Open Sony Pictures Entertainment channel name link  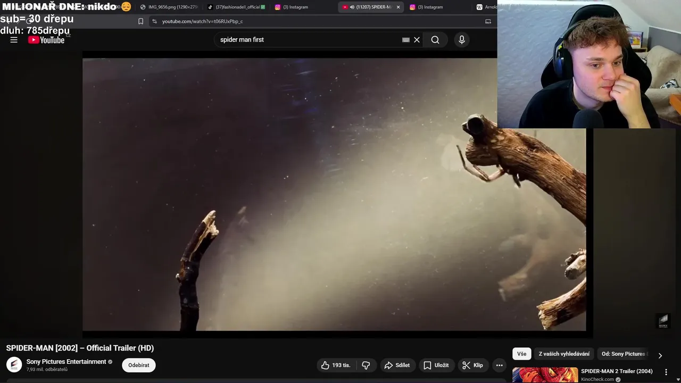click(67, 362)
